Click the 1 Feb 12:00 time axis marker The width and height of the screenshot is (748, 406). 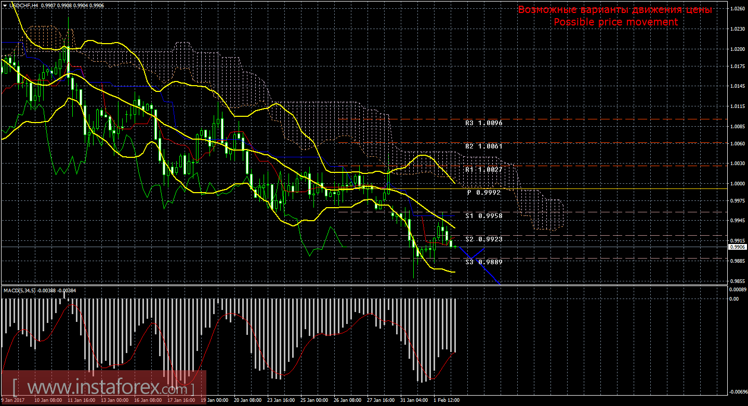(x=445, y=400)
